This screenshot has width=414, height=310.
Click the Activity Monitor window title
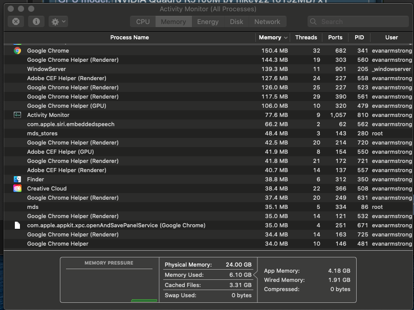pos(208,9)
